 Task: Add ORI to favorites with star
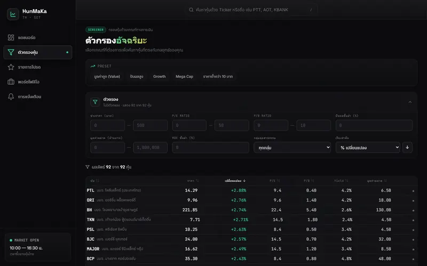coord(413,201)
